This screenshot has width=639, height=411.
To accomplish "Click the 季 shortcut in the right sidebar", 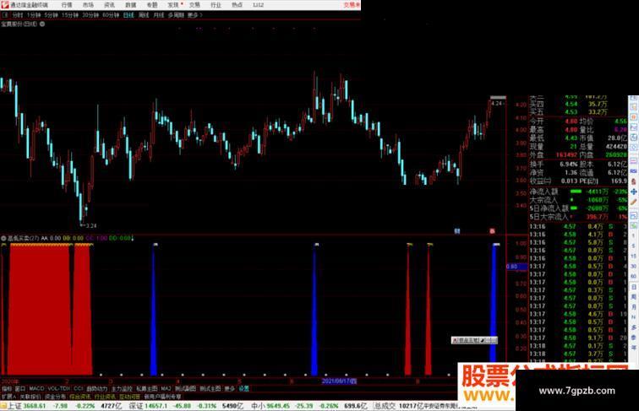I will pyautogui.click(x=634, y=337).
